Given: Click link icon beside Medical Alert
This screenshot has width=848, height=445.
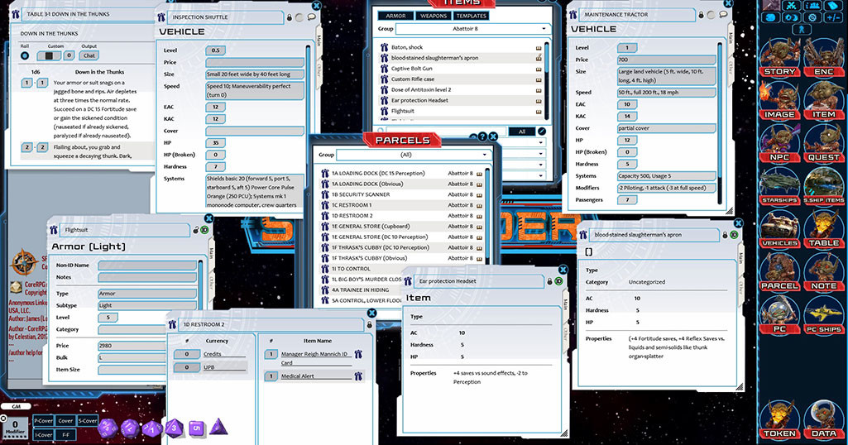Looking at the screenshot, I should click(358, 376).
